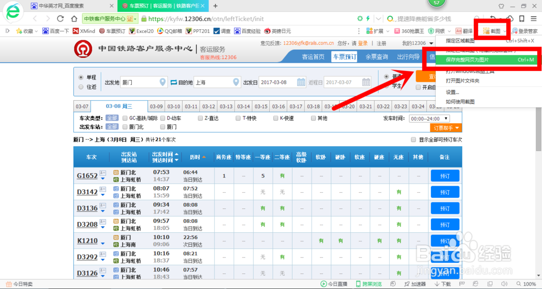Click 预订 button for train D3136
Screen dimensions: 542x289
(x=445, y=208)
